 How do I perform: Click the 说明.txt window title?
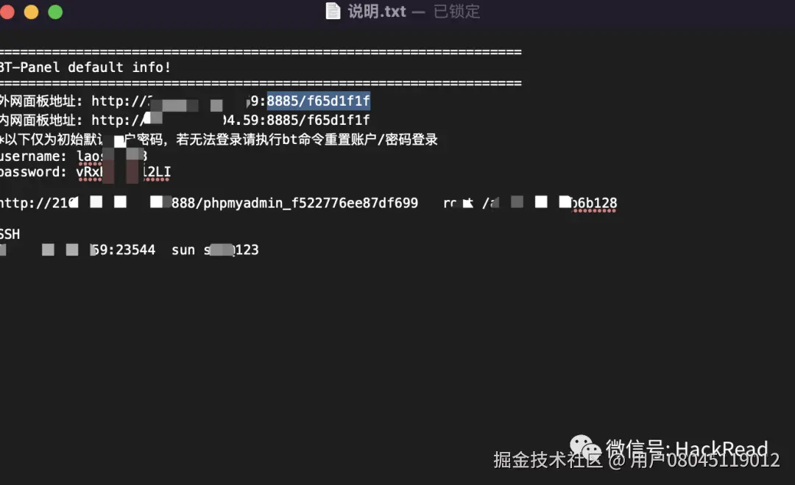coord(377,11)
